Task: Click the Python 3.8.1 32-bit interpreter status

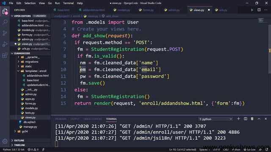Action: (x=14, y=149)
